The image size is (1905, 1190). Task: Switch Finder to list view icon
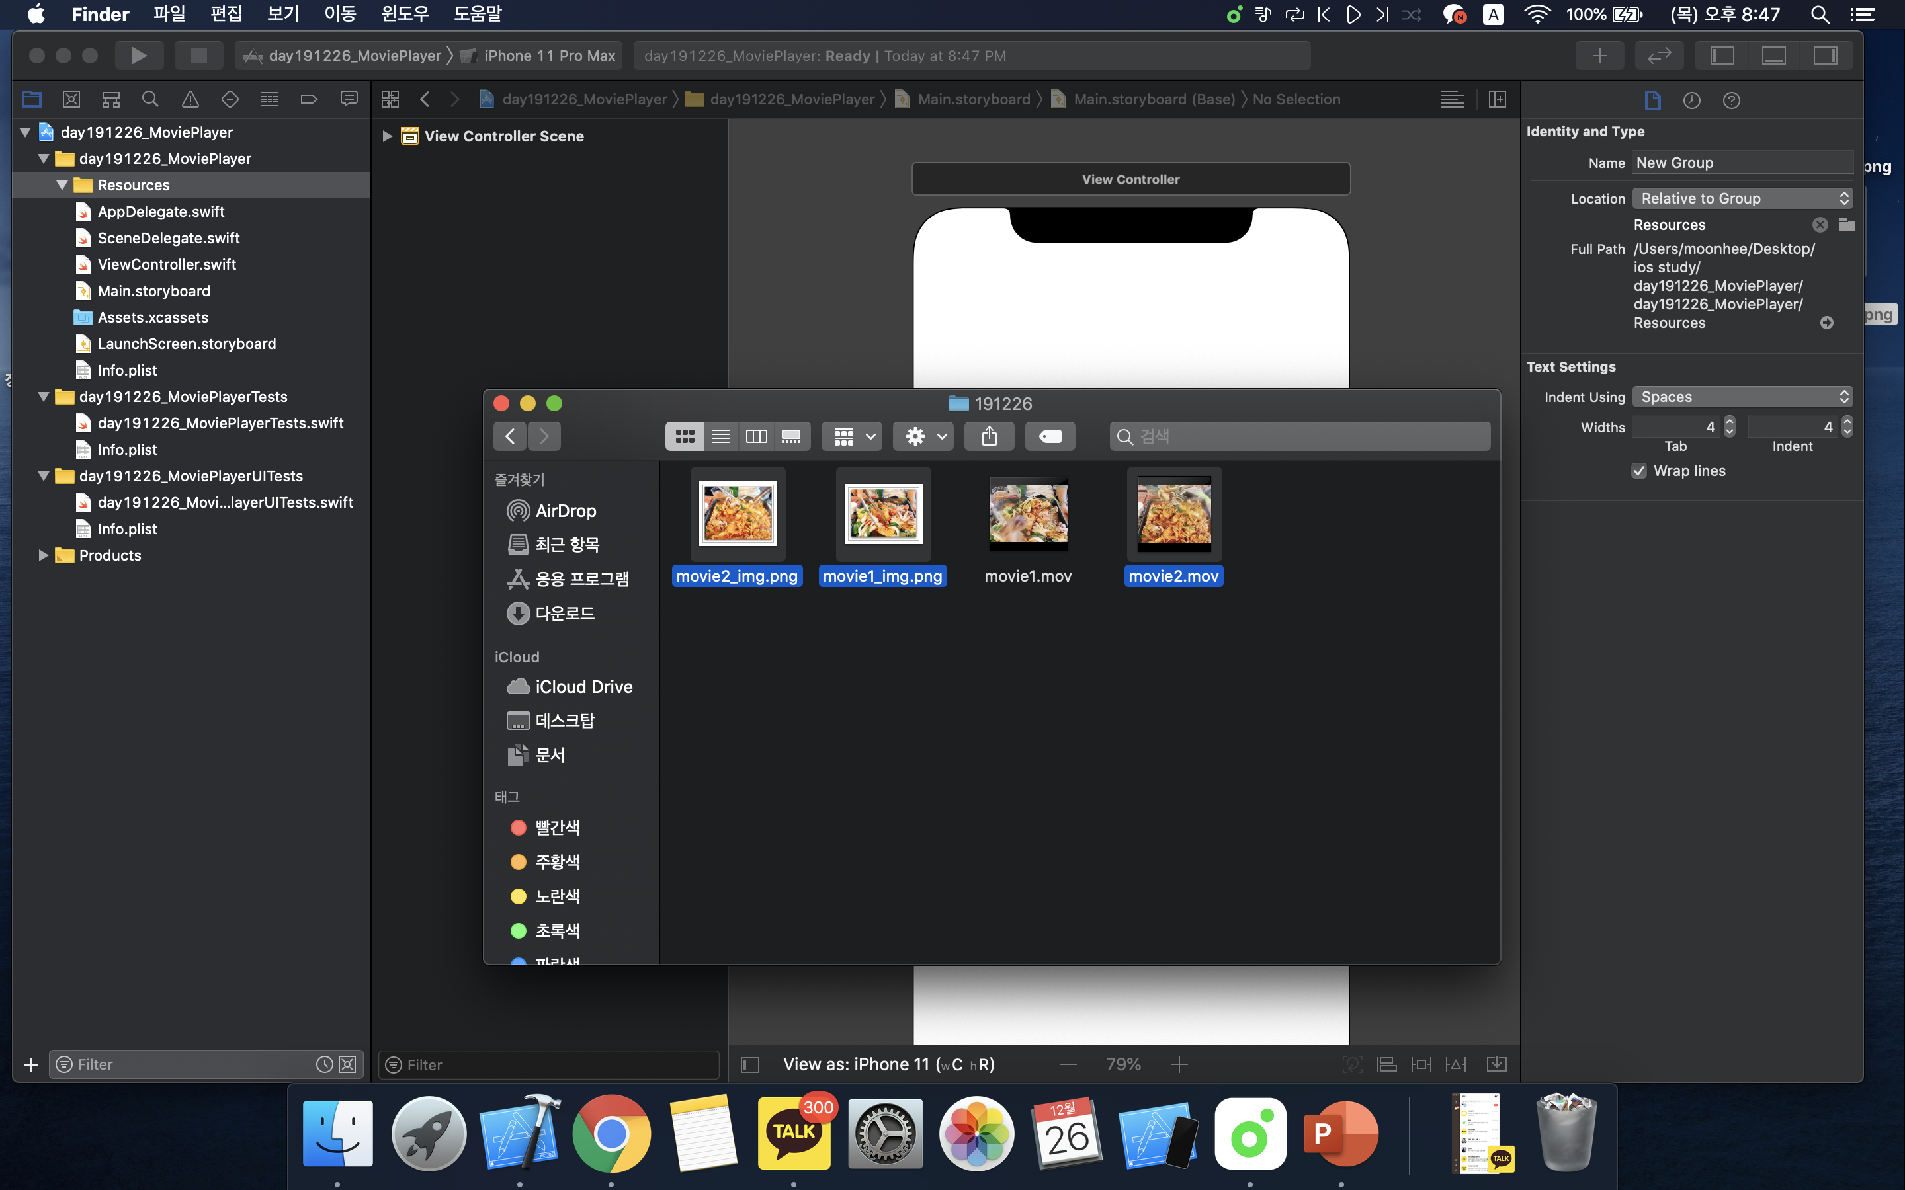pos(720,436)
